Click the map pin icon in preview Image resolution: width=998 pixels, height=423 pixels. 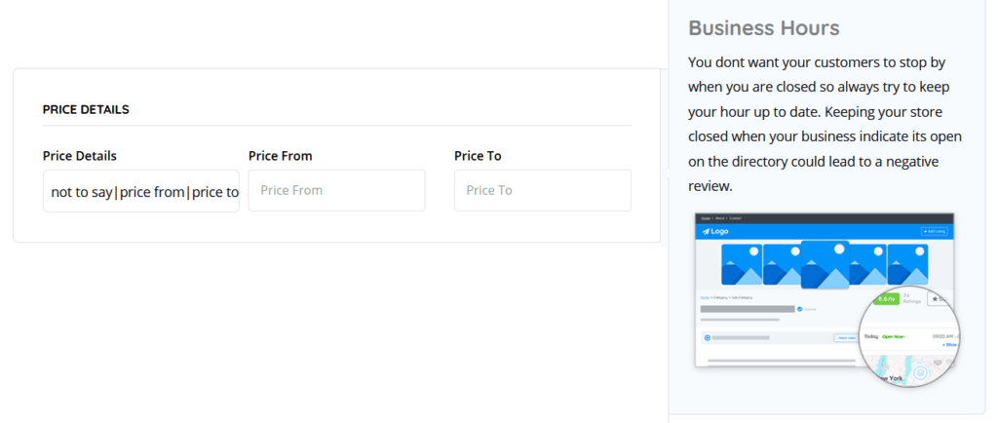pyautogui.click(x=919, y=372)
